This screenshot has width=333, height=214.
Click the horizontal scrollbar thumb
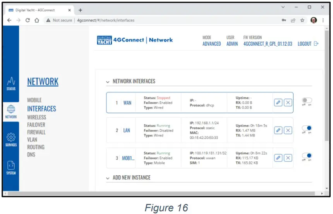[x=161, y=193]
